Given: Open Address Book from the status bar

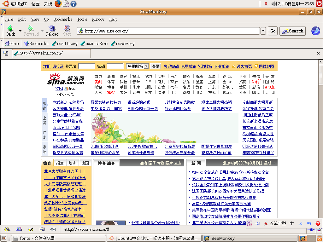Looking at the screenshot, I should tap(42, 229).
